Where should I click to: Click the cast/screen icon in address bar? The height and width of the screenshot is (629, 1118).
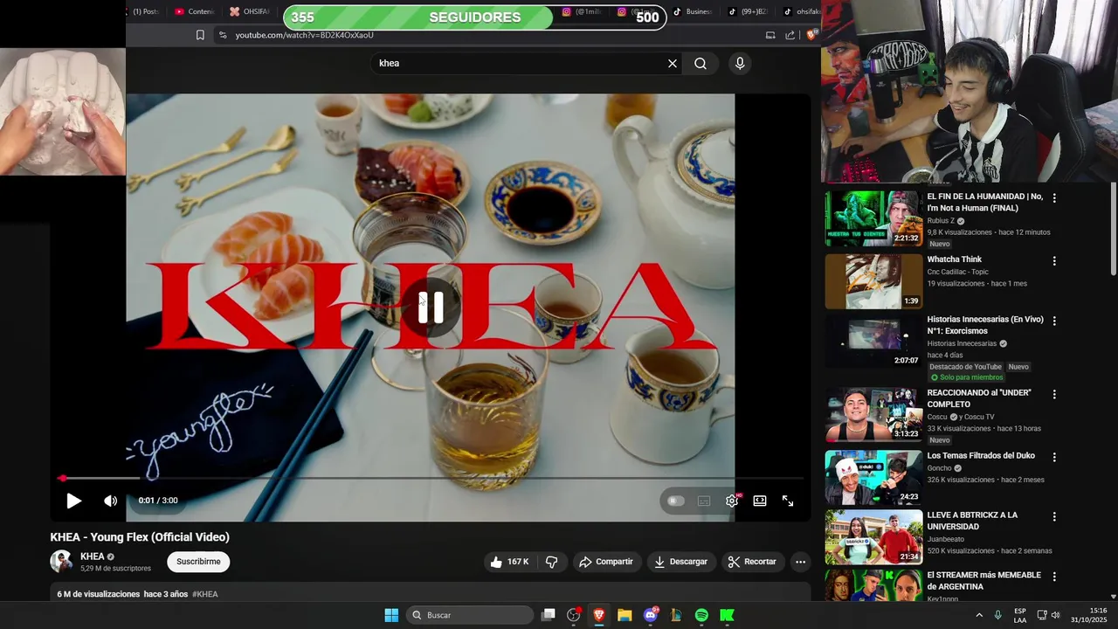point(770,35)
